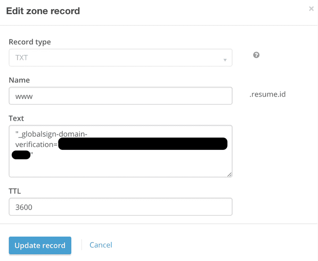
Task: Cancel editing via the Cancel link
Action: [101, 245]
